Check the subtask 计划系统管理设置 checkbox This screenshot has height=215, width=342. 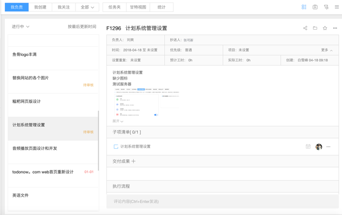(x=116, y=147)
